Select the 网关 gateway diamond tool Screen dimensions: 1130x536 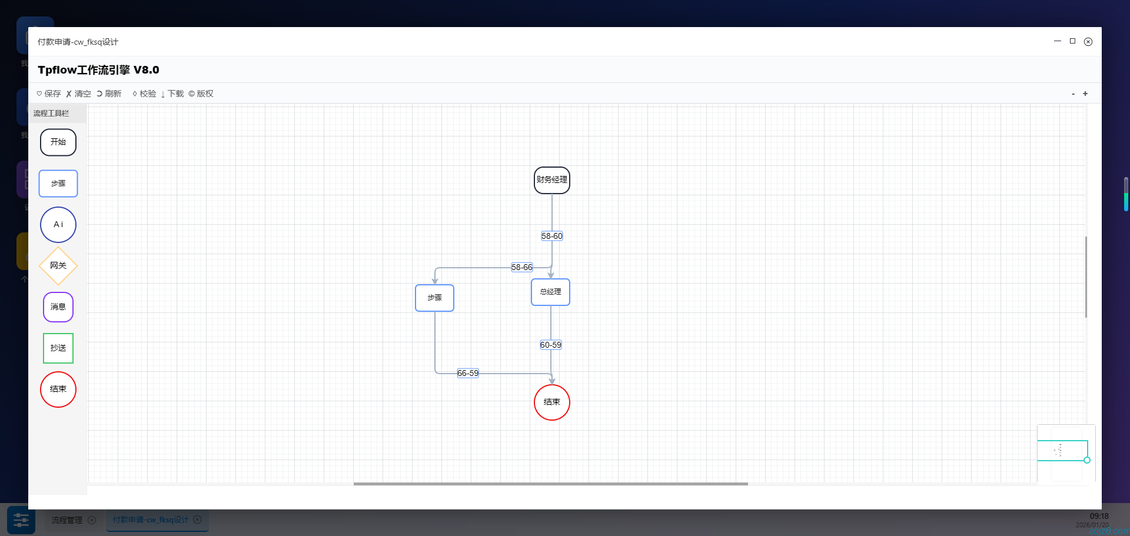(x=58, y=266)
